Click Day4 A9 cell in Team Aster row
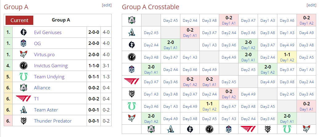319x137 pixels. point(306,33)
